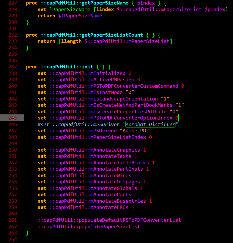Click the closing brace on line 234
The height and width of the screenshot is (243, 233).
click(x=28, y=48)
